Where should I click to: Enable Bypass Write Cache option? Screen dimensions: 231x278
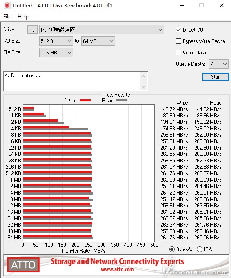178,41
